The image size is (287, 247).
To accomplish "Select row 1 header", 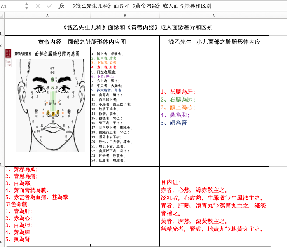I will (2, 27).
